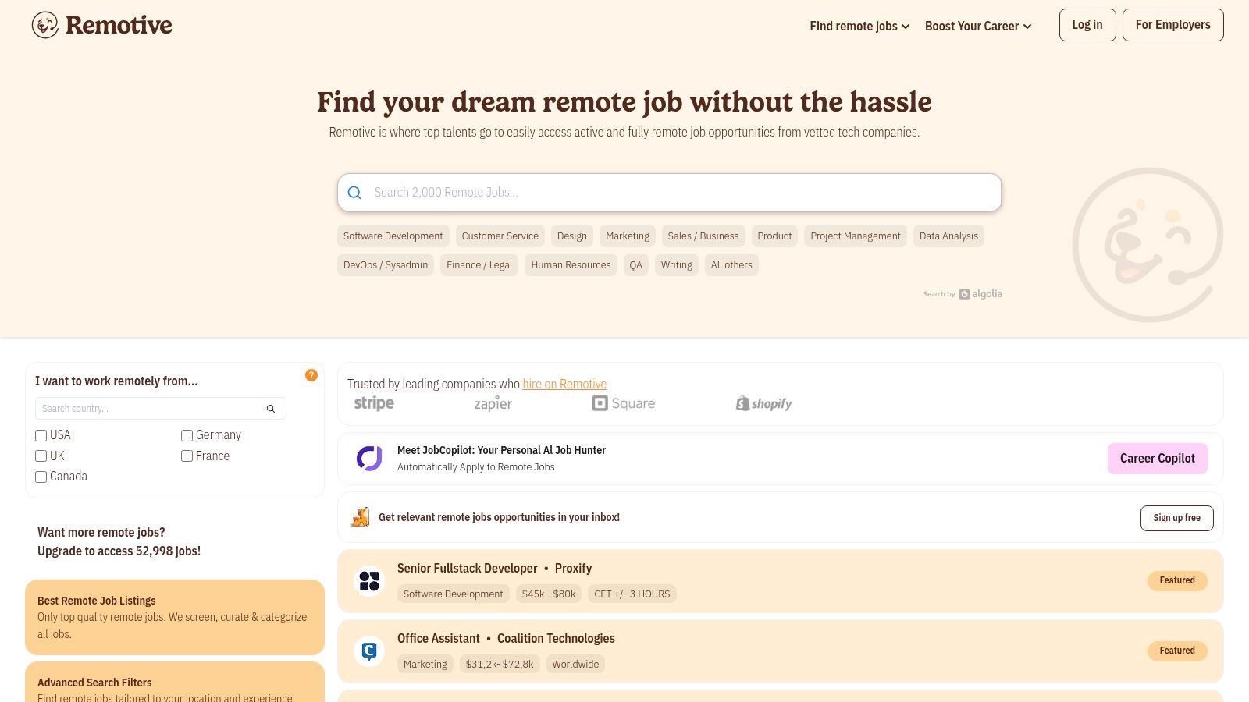
Task: Click Upgrade to access 52,998 jobs text
Action: click(x=119, y=551)
